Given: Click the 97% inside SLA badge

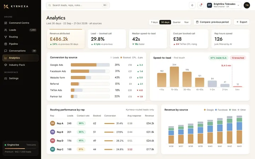Looking at the screenshot, I should point(219,58).
